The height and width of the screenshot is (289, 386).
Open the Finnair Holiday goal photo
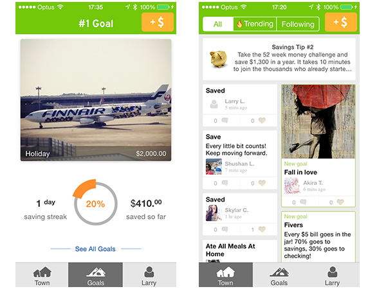pos(96,100)
